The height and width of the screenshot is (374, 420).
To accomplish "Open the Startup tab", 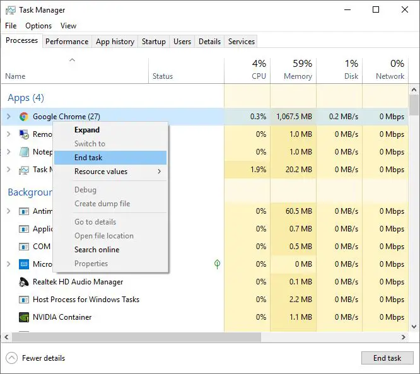I will 153,42.
